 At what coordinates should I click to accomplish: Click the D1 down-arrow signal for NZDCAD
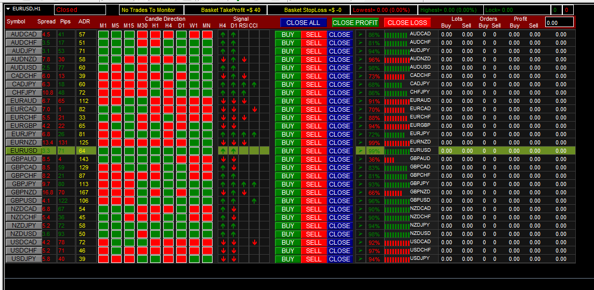coord(234,209)
